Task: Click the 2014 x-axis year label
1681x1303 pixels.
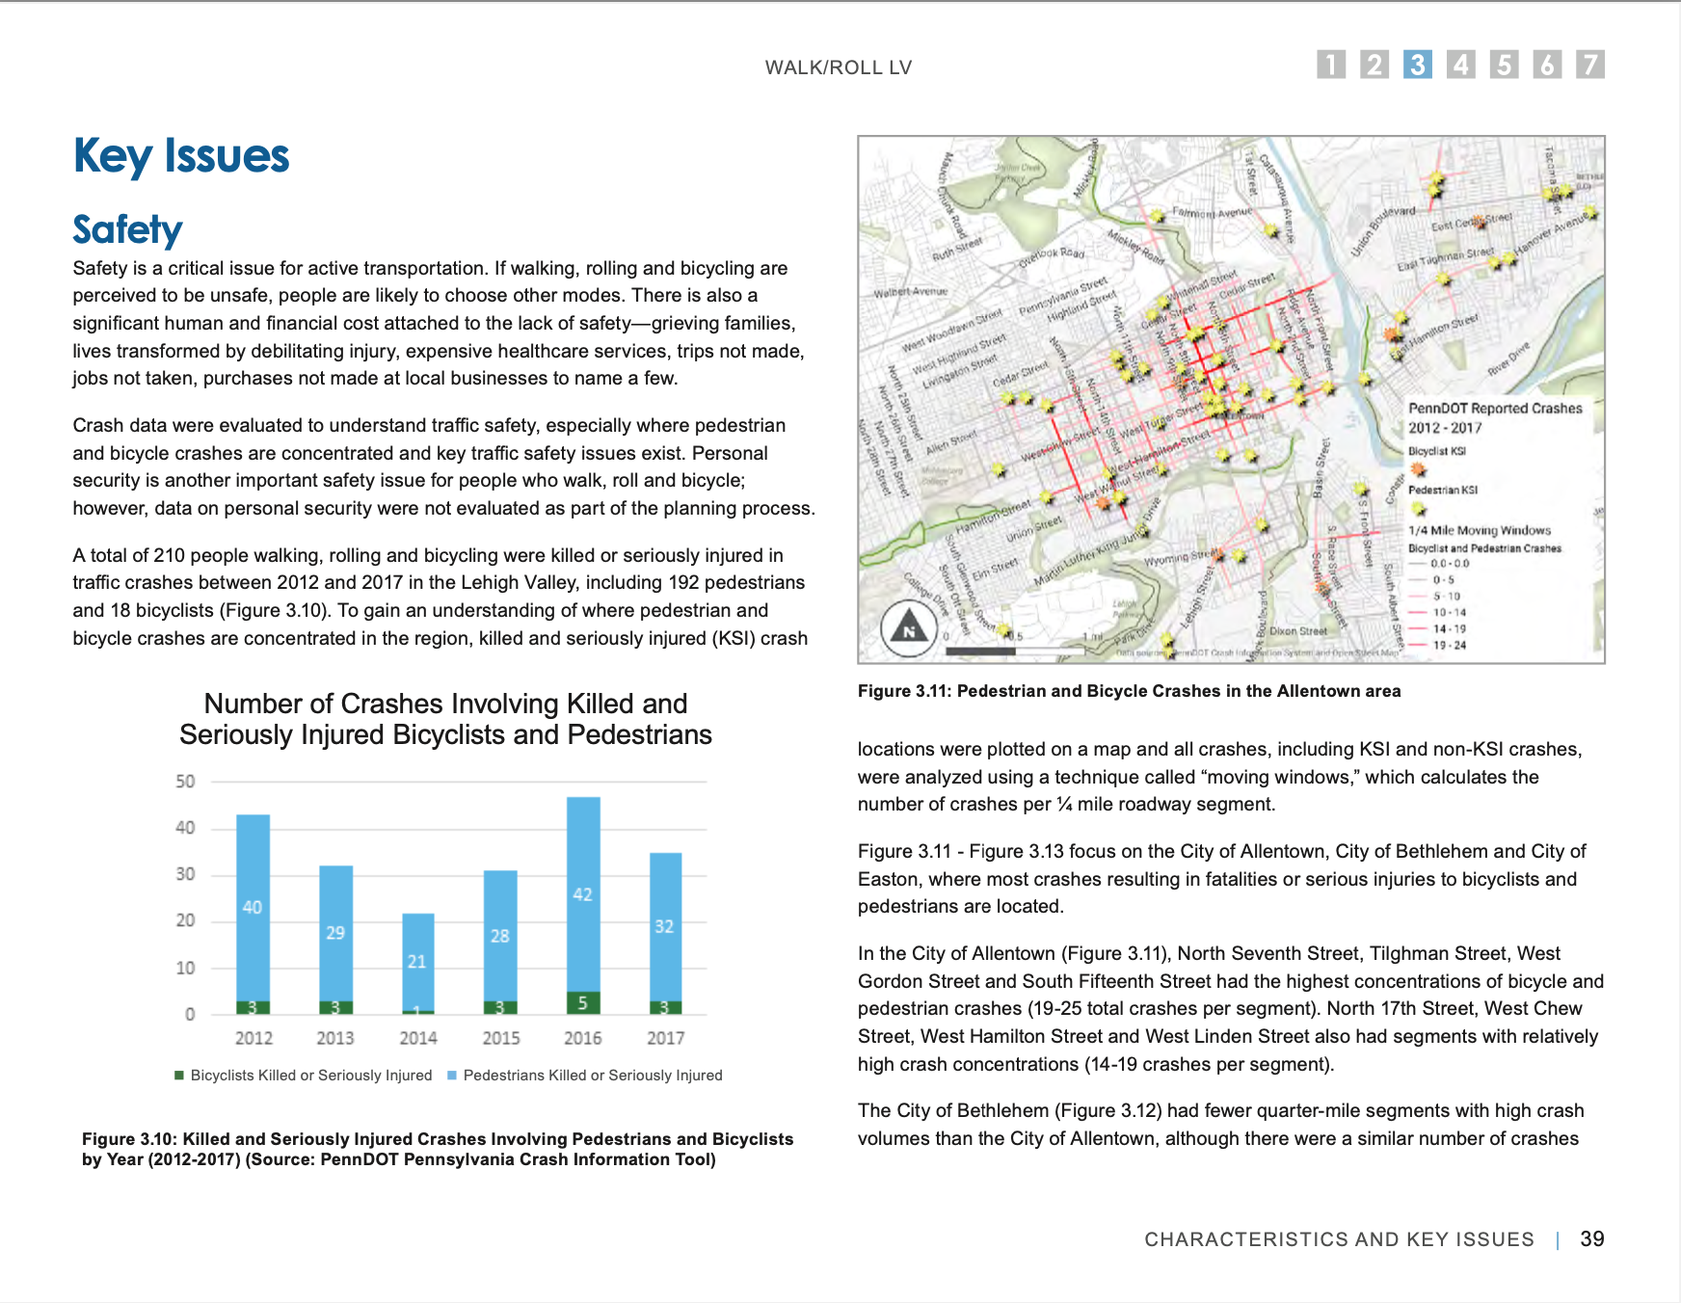Action: click(x=418, y=1038)
